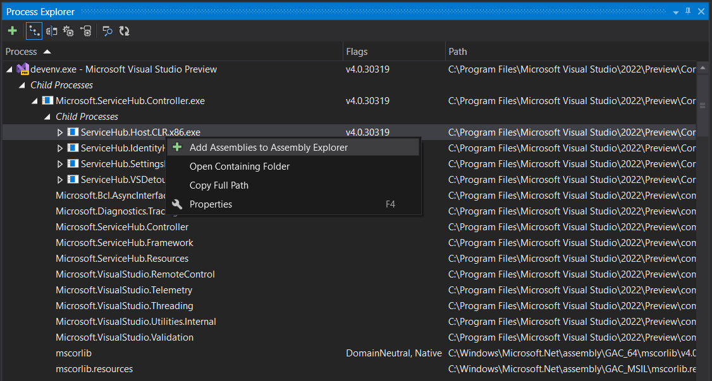Click the DomainNeutral, Native flags cell
The width and height of the screenshot is (712, 381).
pos(394,353)
